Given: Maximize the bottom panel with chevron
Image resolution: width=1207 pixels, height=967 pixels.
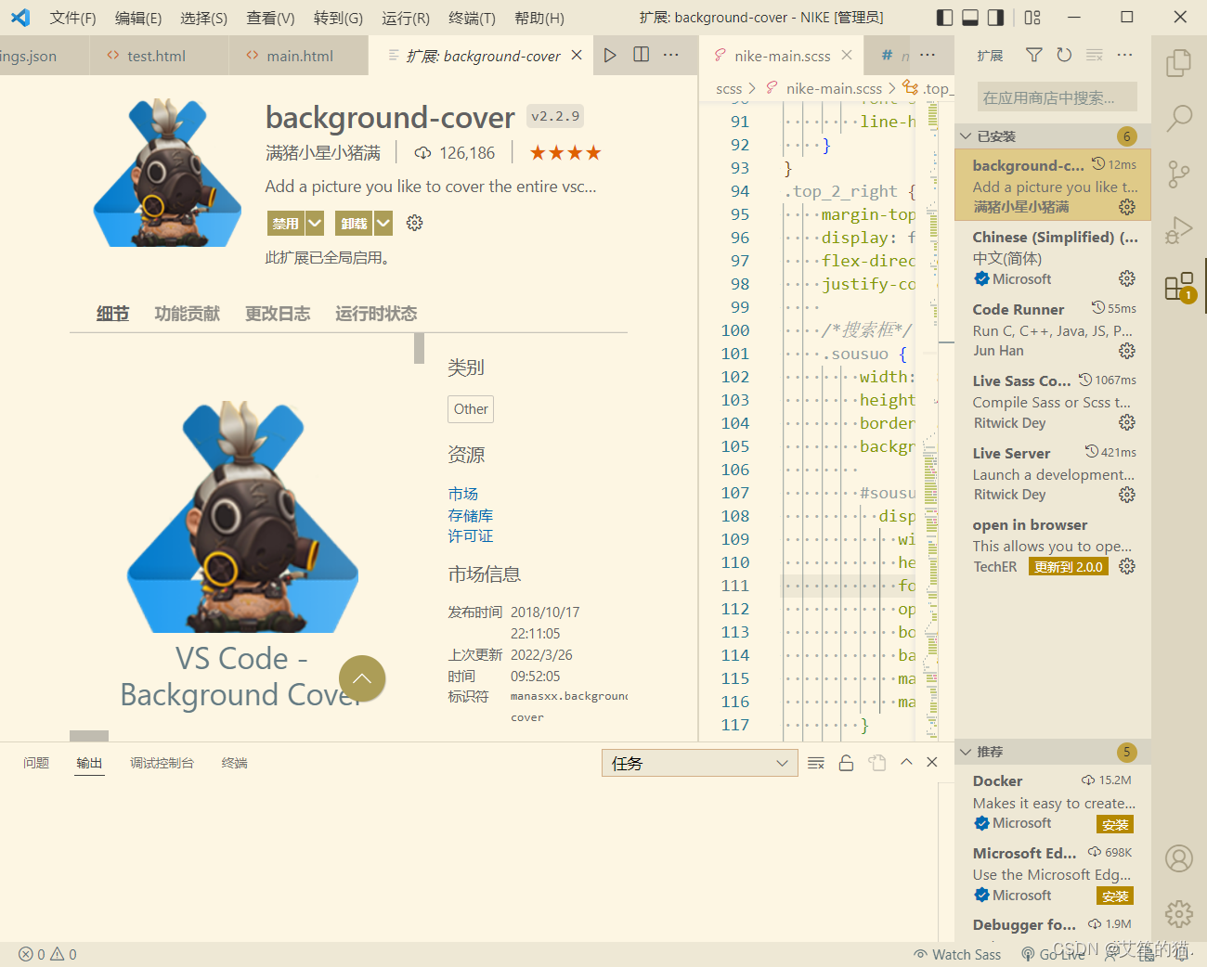Looking at the screenshot, I should 906,762.
